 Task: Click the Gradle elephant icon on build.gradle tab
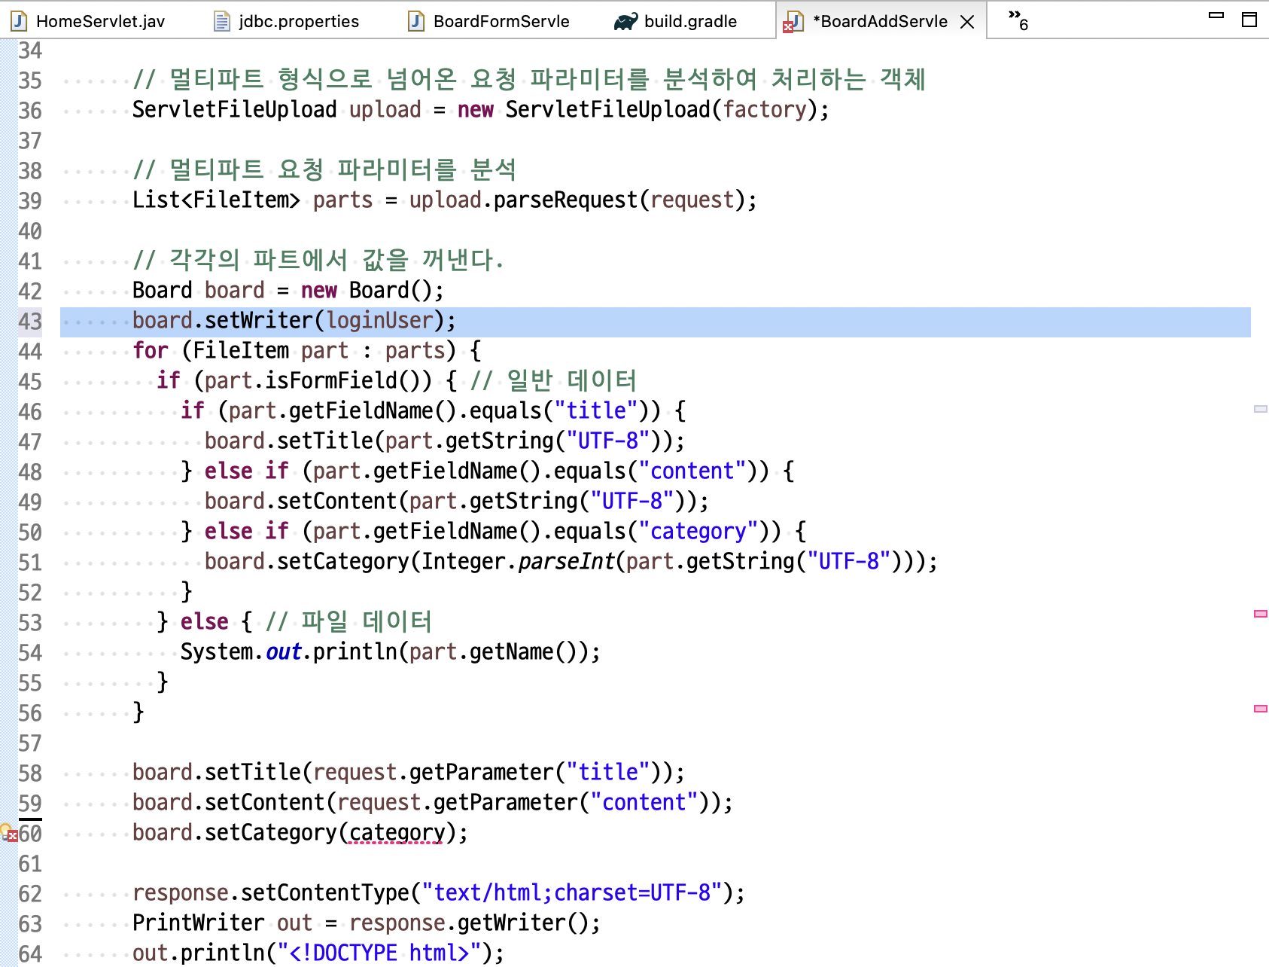pyautogui.click(x=625, y=22)
